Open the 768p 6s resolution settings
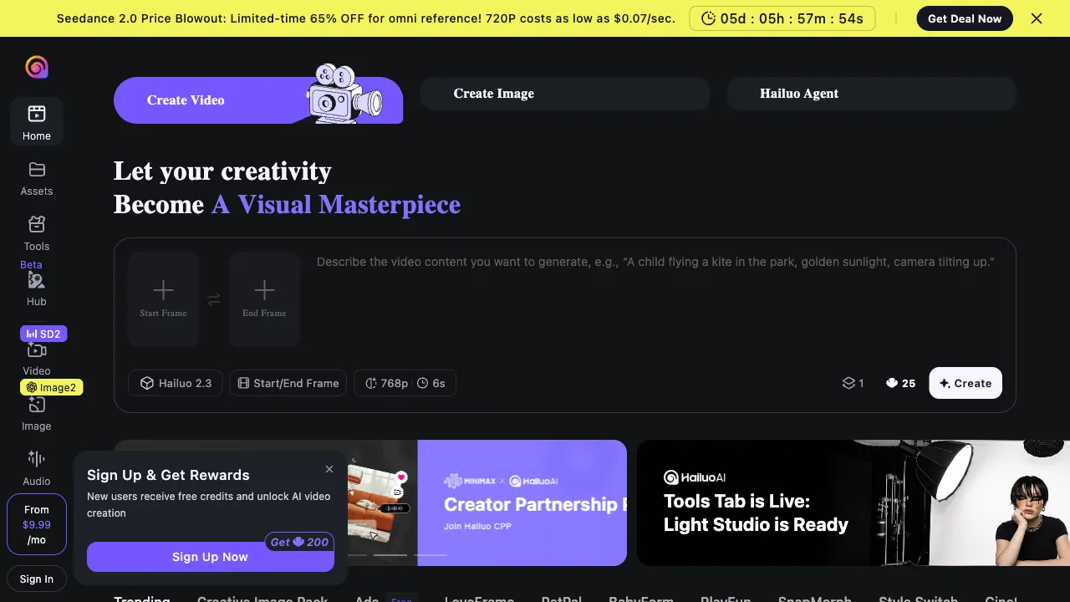Screen dimensions: 1070x602 405,383
